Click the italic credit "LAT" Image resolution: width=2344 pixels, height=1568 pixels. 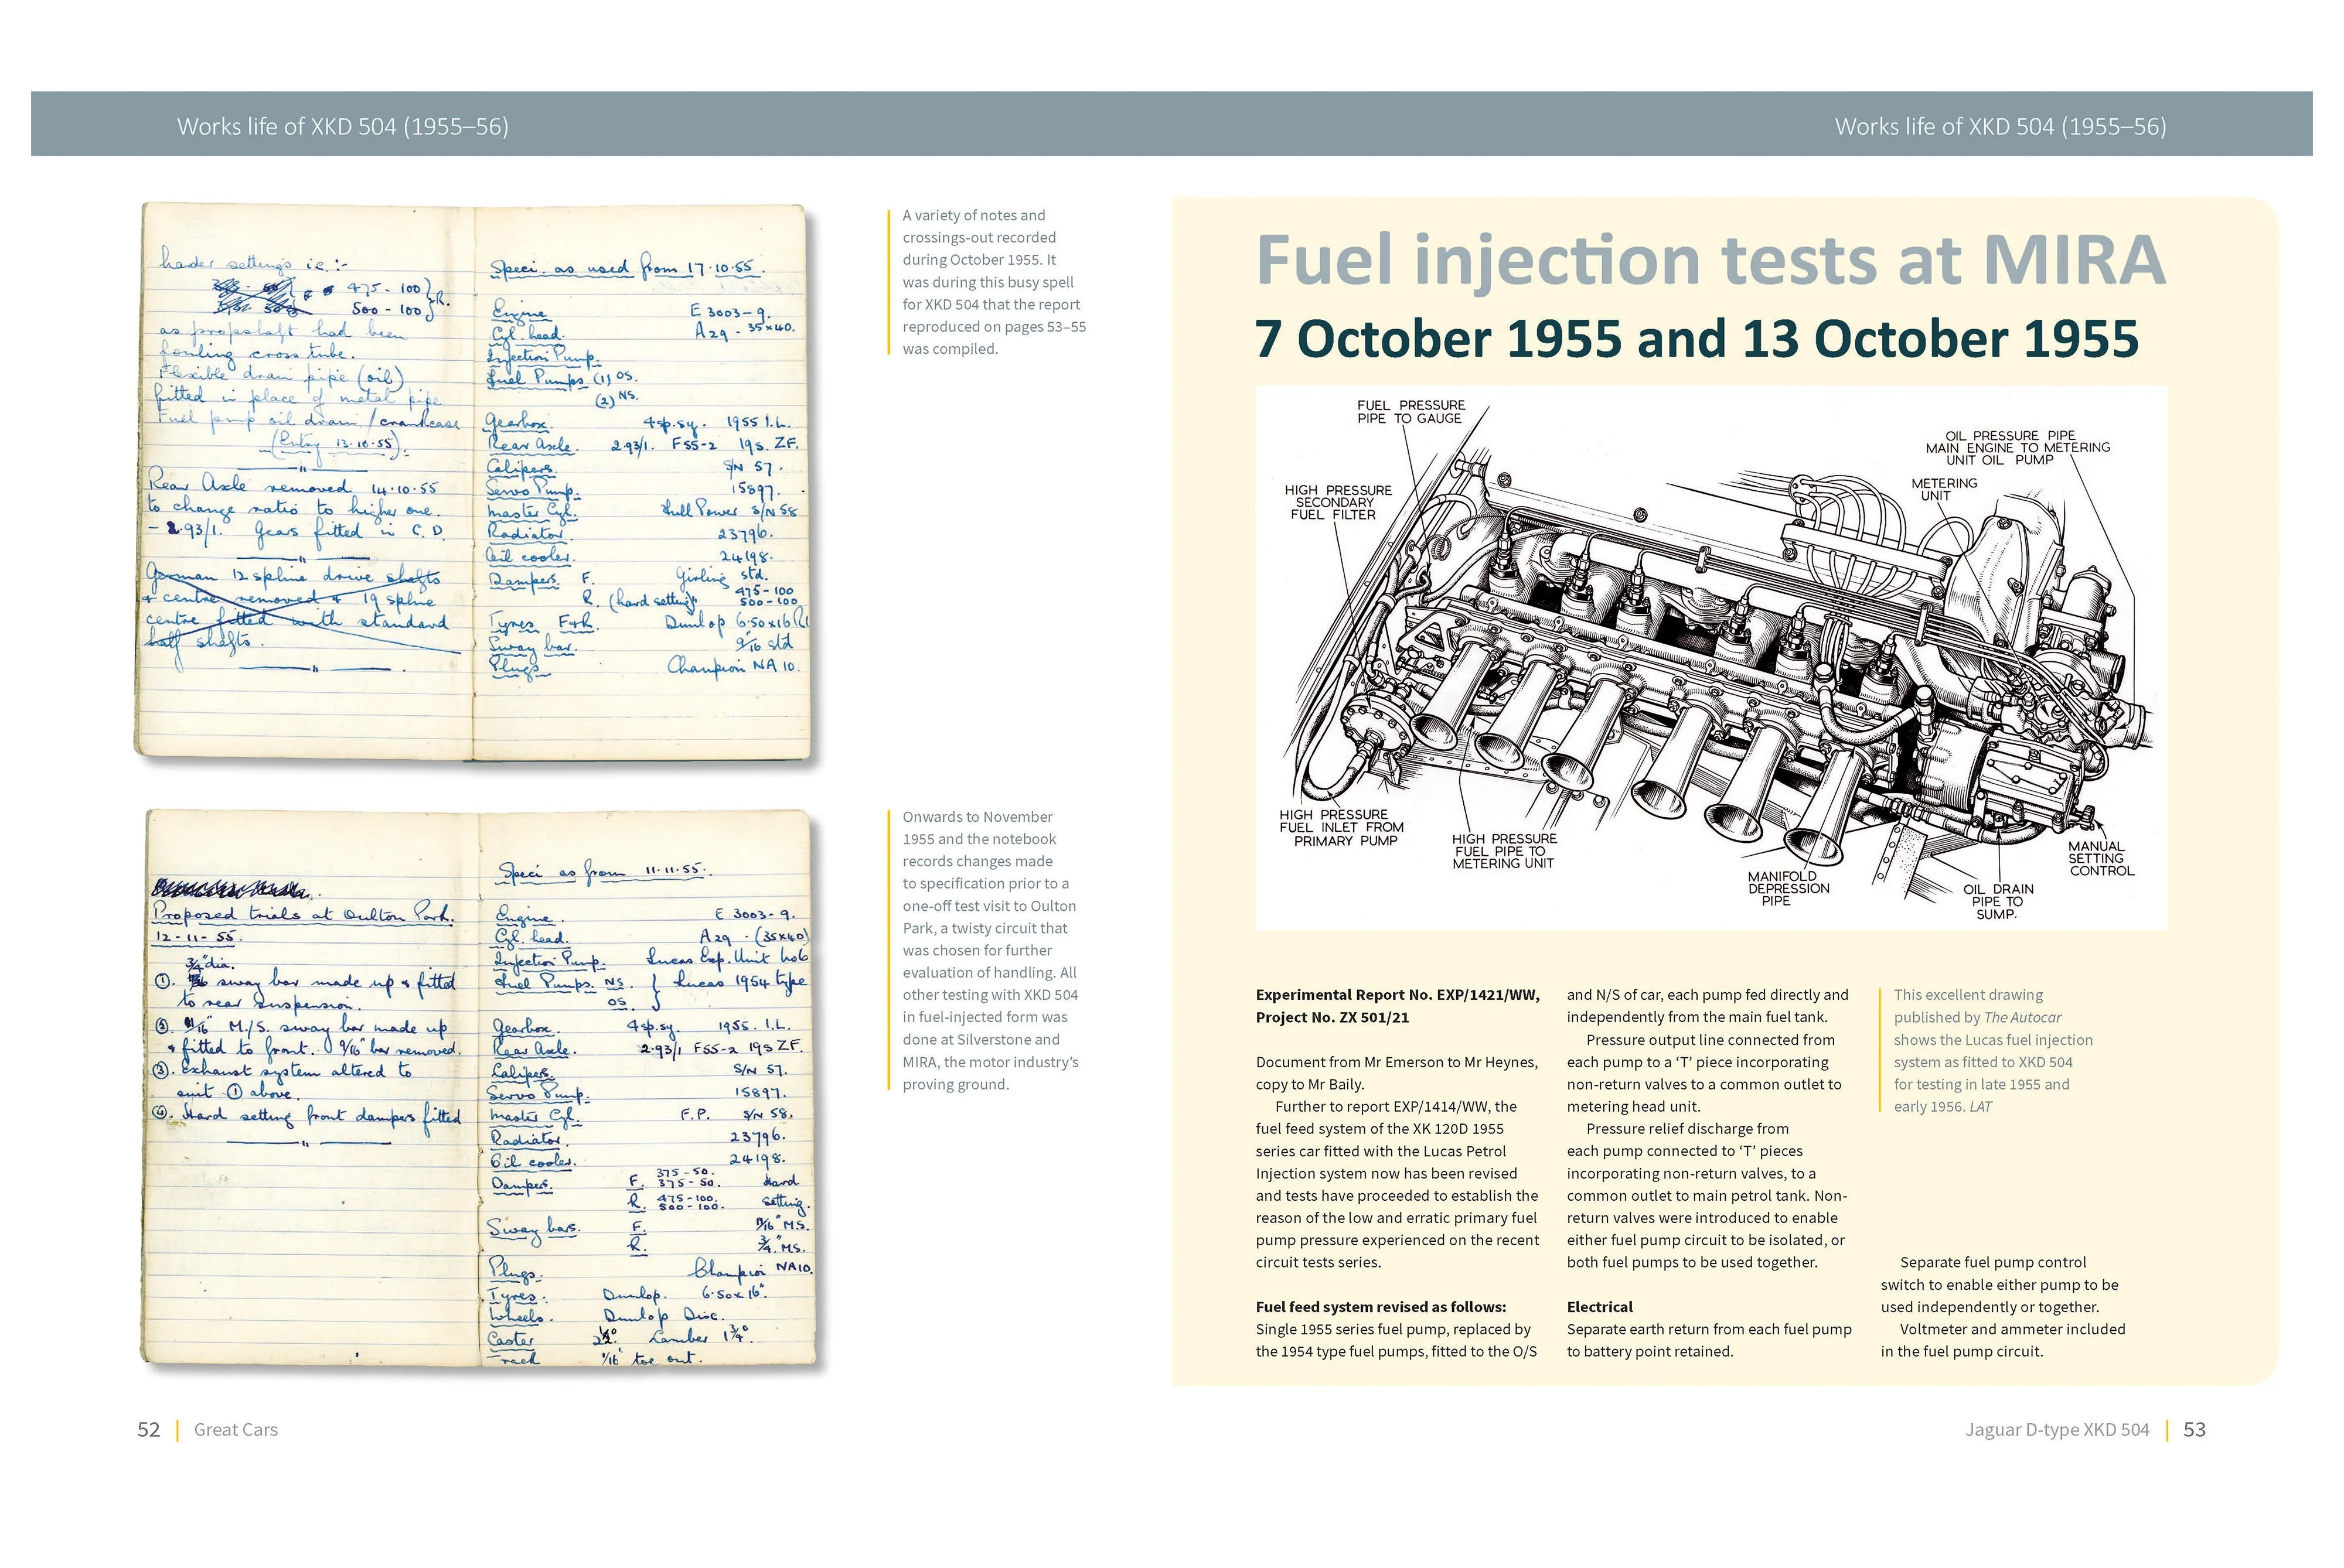pos(1980,1107)
